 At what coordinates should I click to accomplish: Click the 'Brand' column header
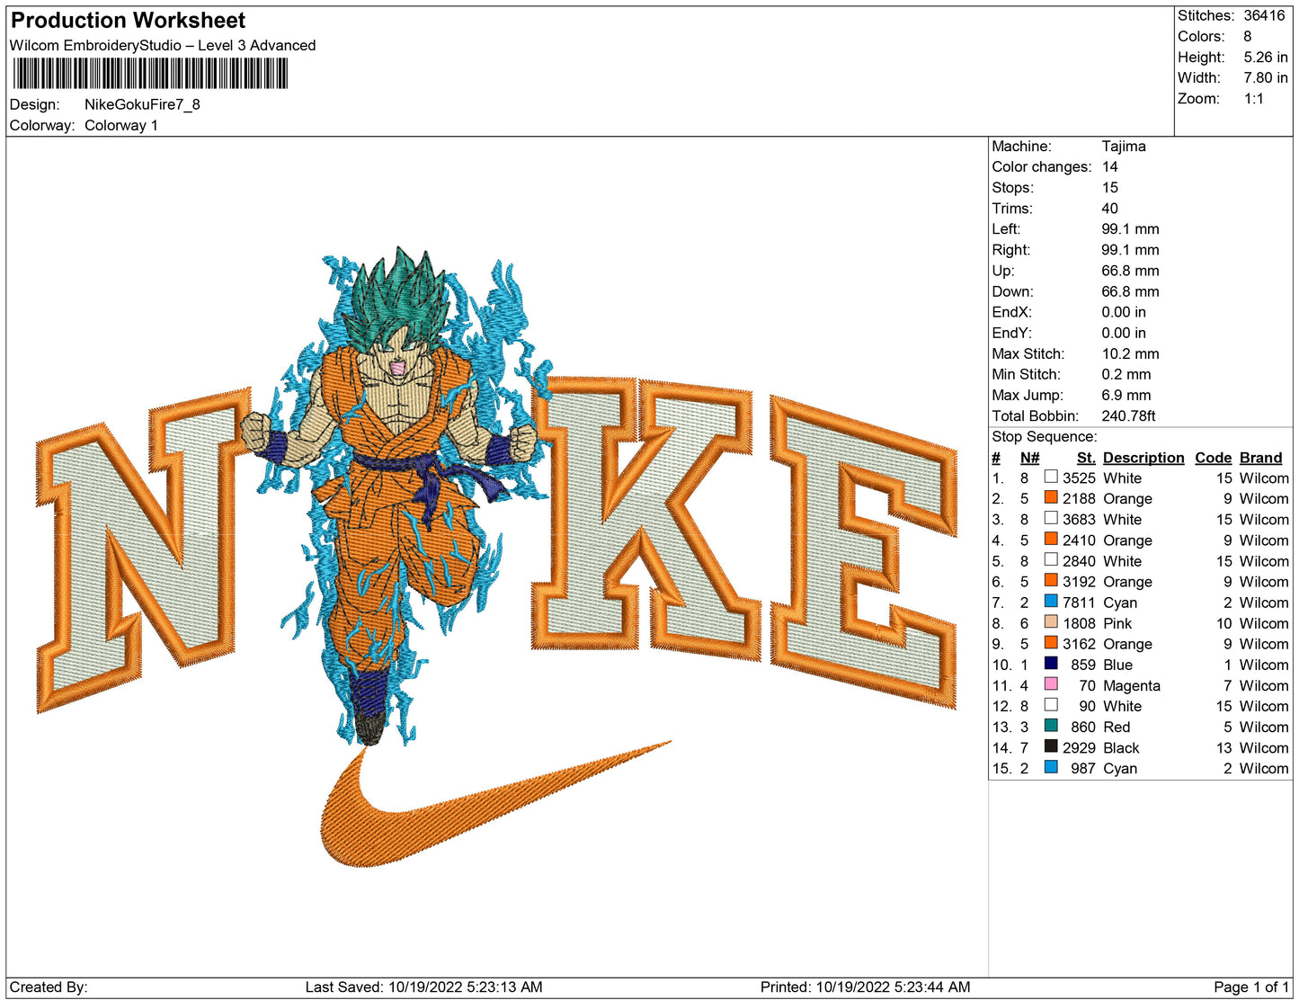click(x=1261, y=458)
